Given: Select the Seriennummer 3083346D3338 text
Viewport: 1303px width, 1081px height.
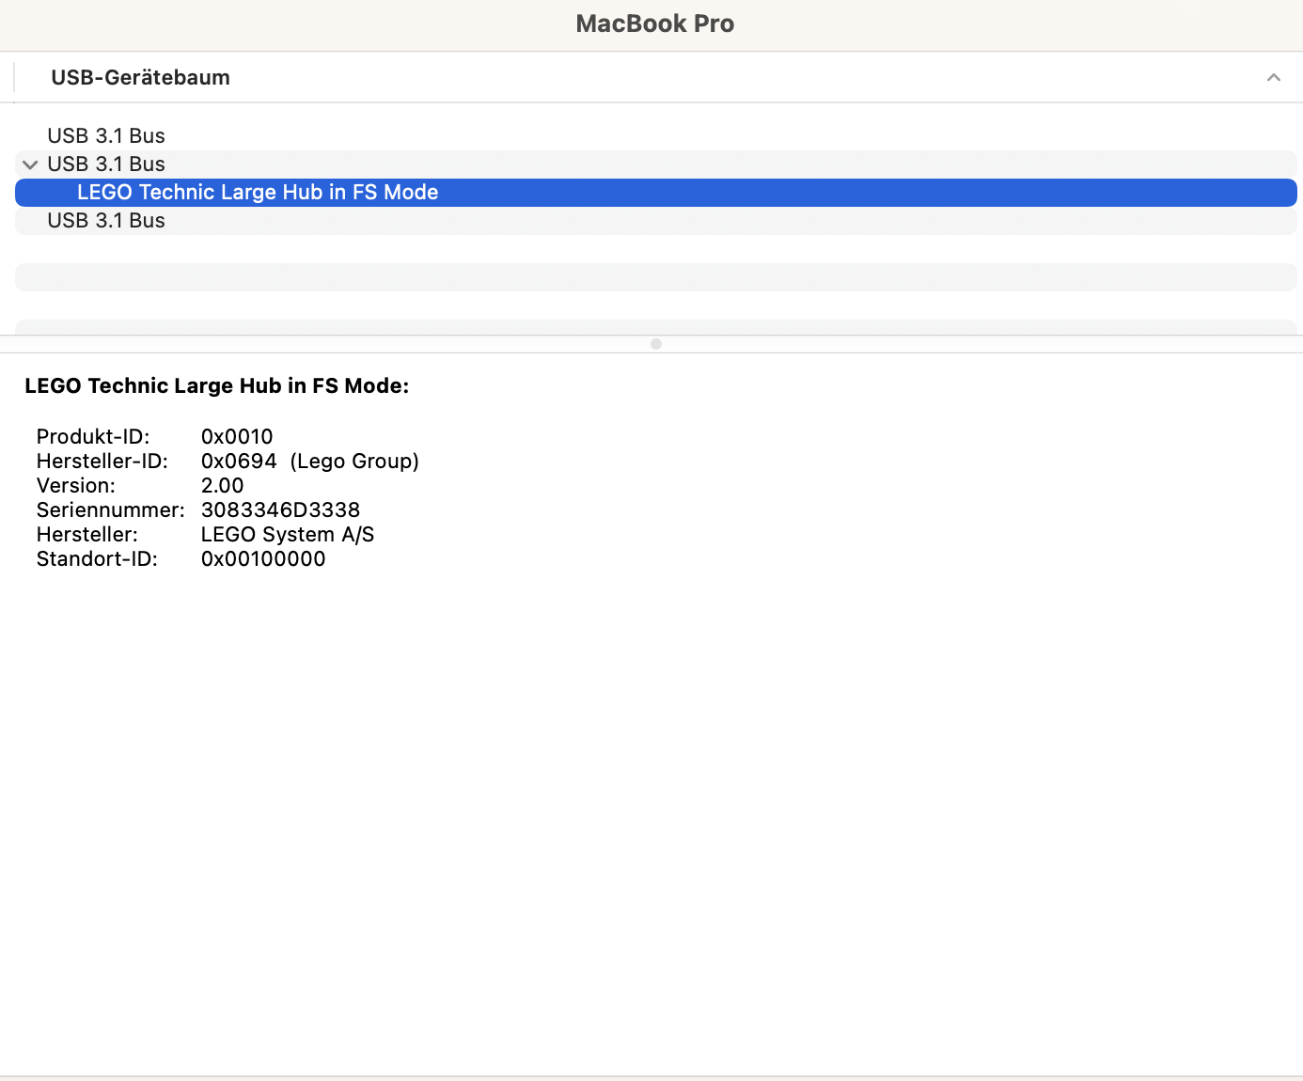Looking at the screenshot, I should (x=280, y=509).
